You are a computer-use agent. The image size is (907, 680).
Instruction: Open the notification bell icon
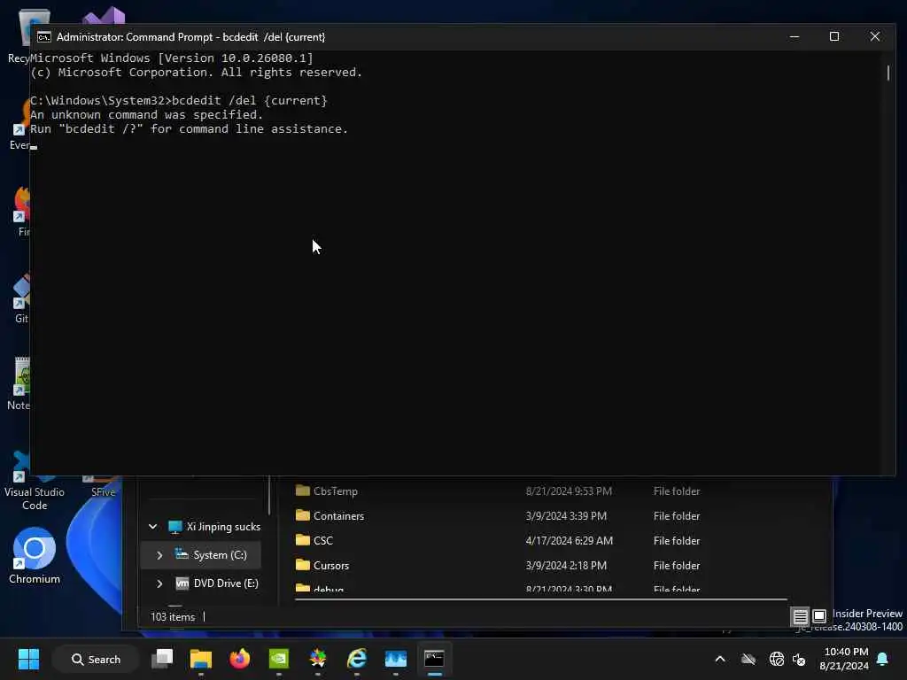tap(883, 659)
